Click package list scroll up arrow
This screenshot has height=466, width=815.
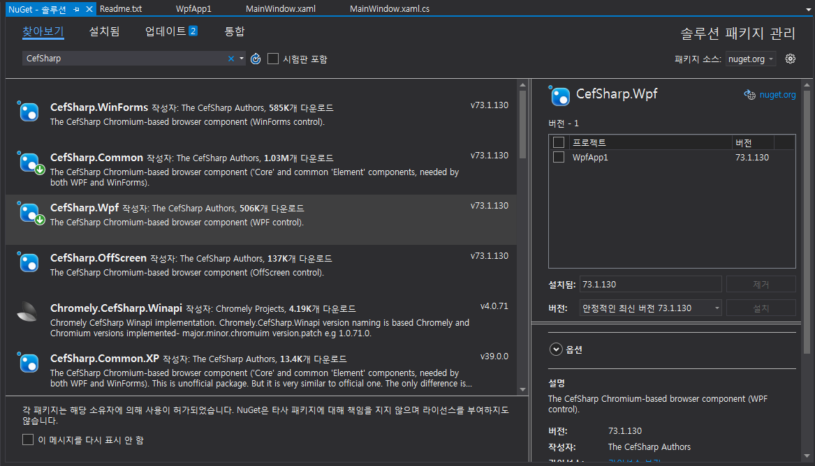pos(522,85)
